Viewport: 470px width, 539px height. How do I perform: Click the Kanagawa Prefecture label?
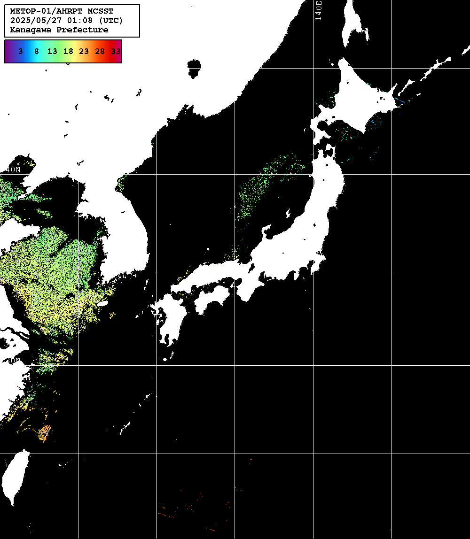[x=59, y=30]
